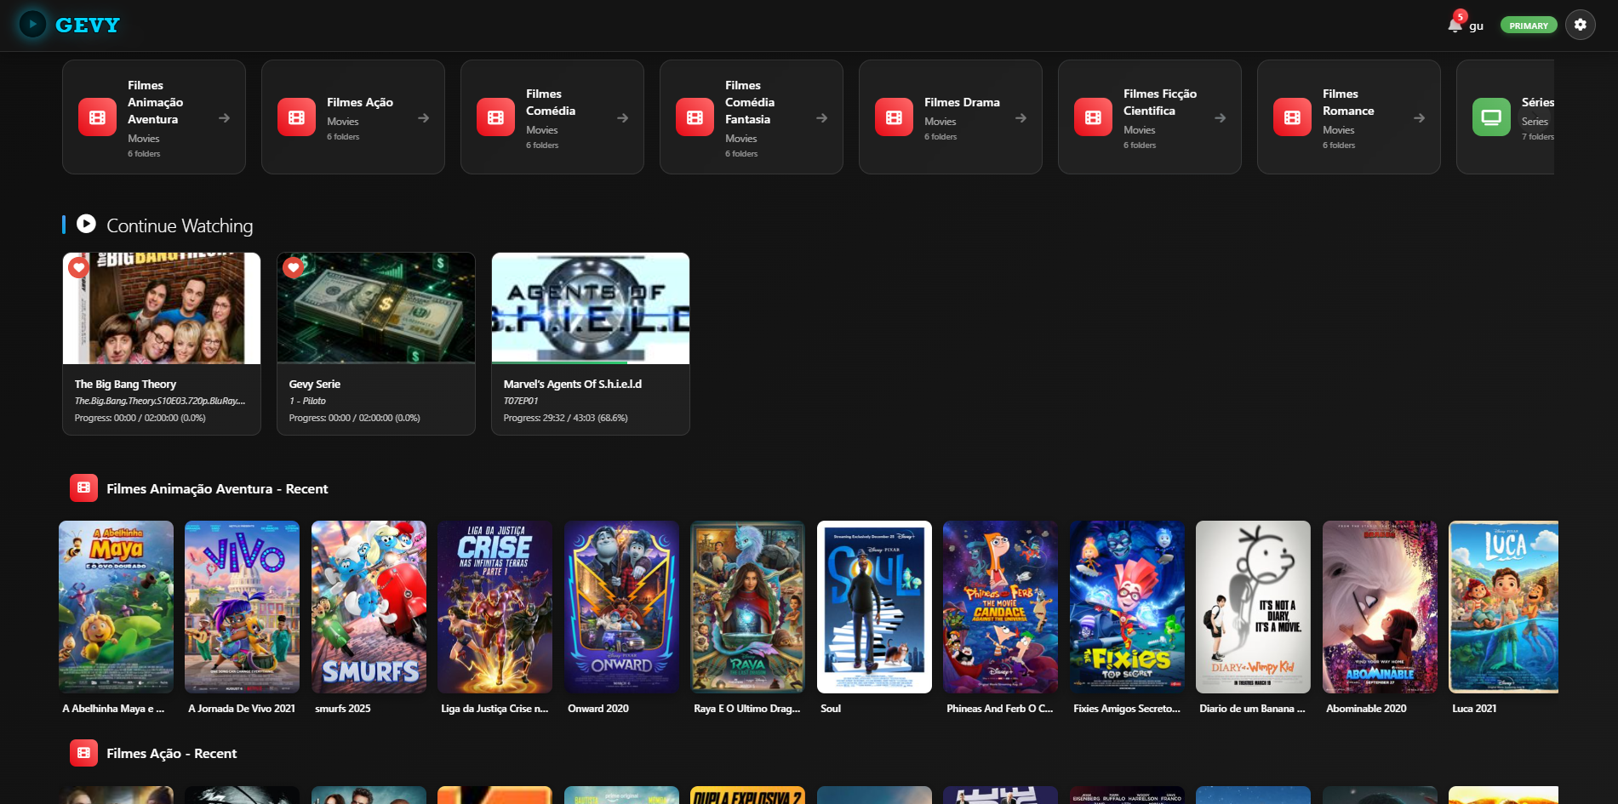
Task: Open Fixies Amigos Secretos poster
Action: [1127, 607]
